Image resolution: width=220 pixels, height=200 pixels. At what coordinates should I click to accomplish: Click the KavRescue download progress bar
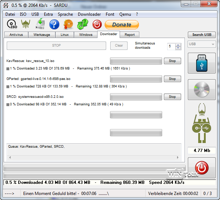tap(136, 61)
